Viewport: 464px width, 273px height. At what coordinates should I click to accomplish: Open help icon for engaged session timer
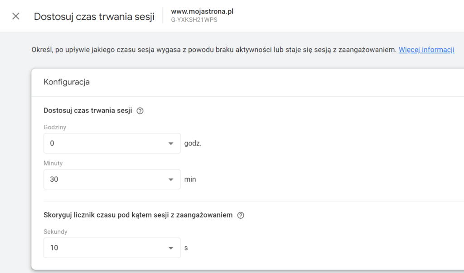coord(241,215)
